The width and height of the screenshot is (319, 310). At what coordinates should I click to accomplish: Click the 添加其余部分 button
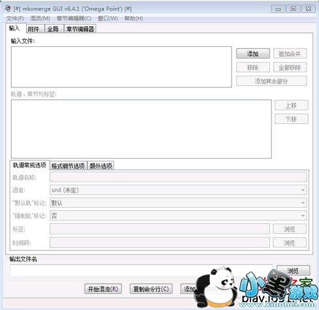[271, 81]
